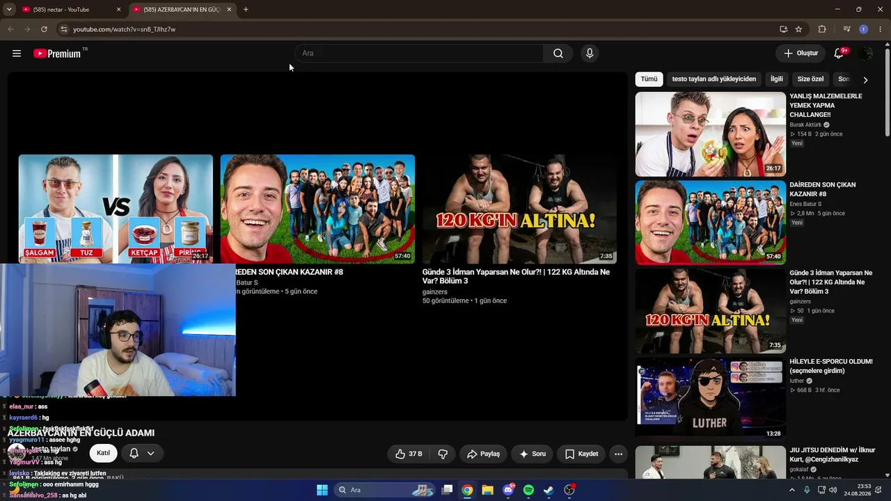This screenshot has height=501, width=891.
Task: Open Chrome media control icon
Action: (x=846, y=29)
